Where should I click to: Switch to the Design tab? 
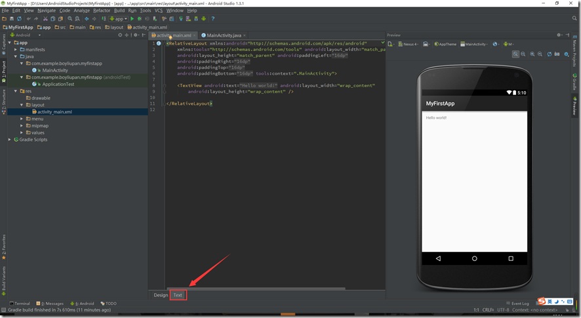[x=161, y=295]
